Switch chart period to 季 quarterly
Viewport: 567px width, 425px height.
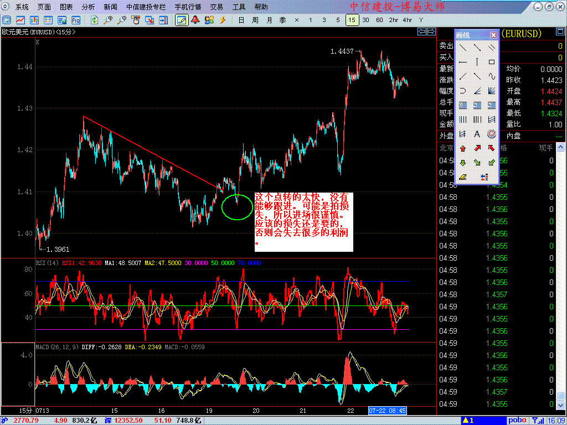click(283, 20)
